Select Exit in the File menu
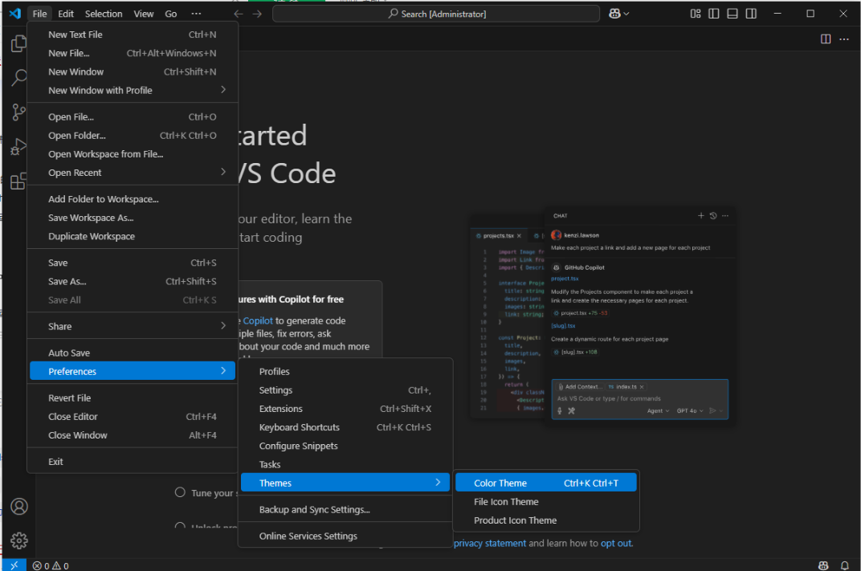The width and height of the screenshot is (861, 571). tap(133, 462)
